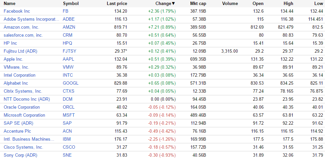Sort by the High column header
325x159 pixels.
[288, 4]
